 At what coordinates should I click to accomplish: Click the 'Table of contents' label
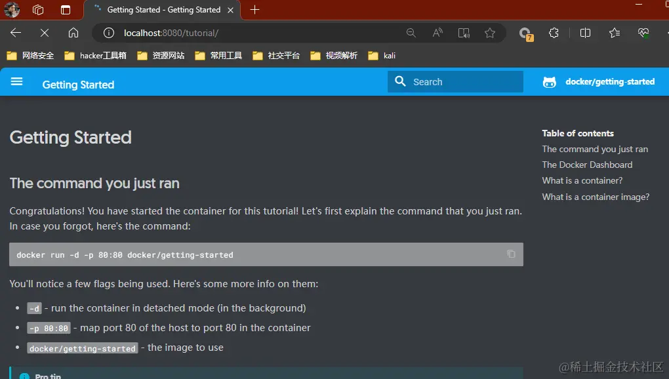point(578,134)
